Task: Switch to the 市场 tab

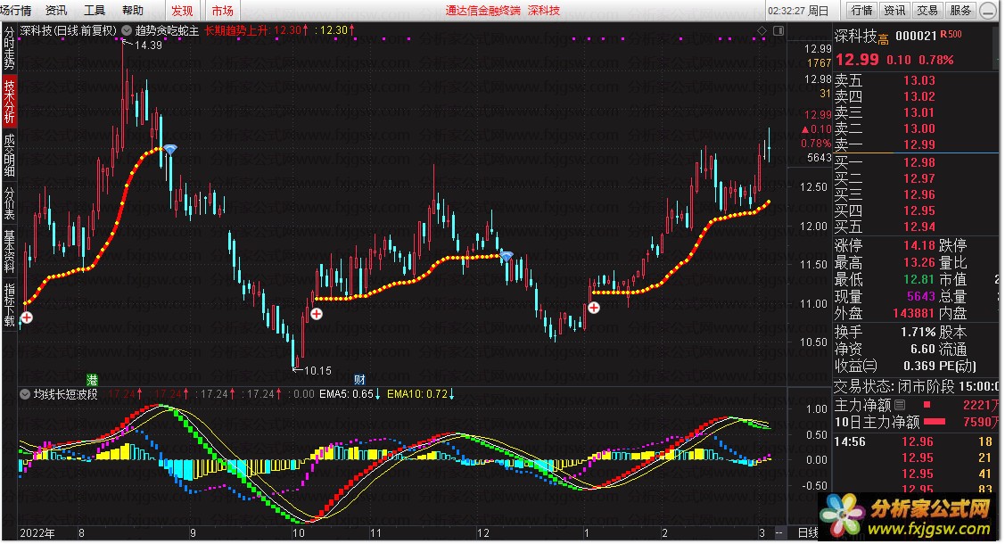Action: pos(222,11)
